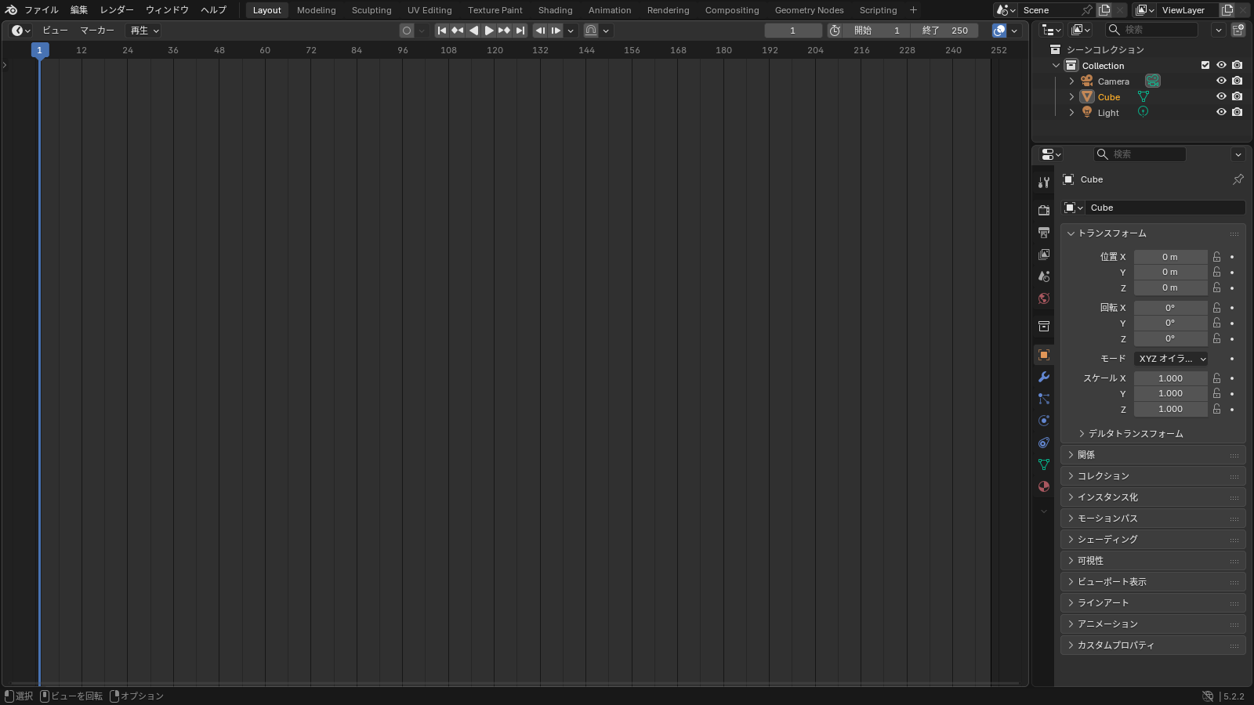The image size is (1254, 705).
Task: Open the Object Data mesh tab
Action: [x=1043, y=465]
